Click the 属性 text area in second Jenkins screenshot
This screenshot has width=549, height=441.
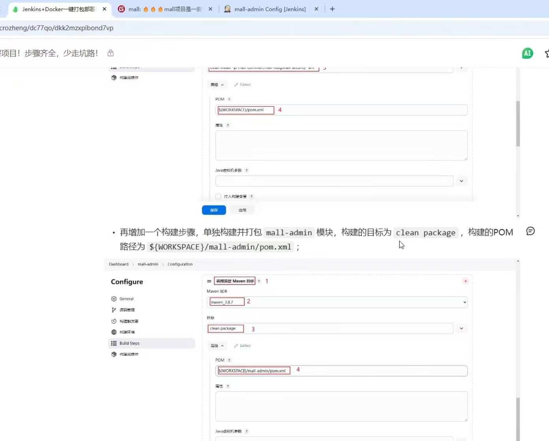(341, 406)
